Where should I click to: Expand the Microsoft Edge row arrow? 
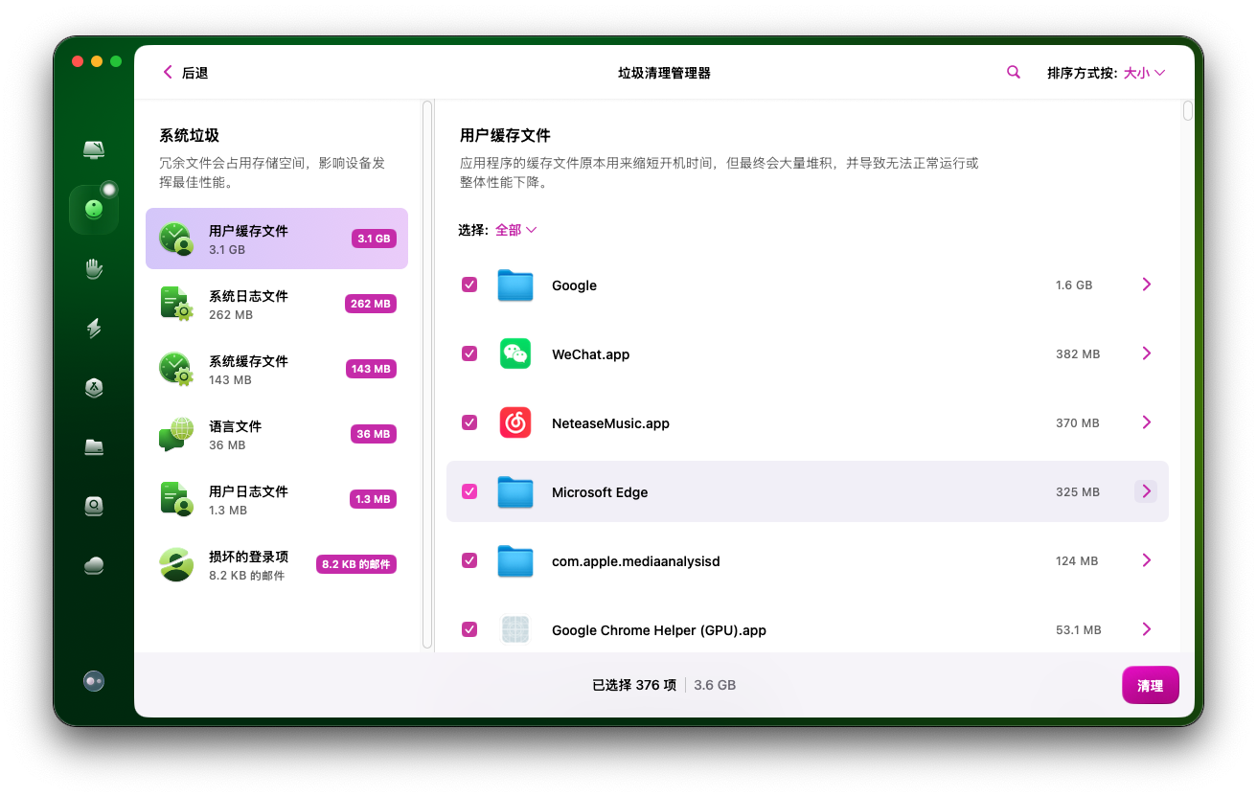coord(1146,491)
